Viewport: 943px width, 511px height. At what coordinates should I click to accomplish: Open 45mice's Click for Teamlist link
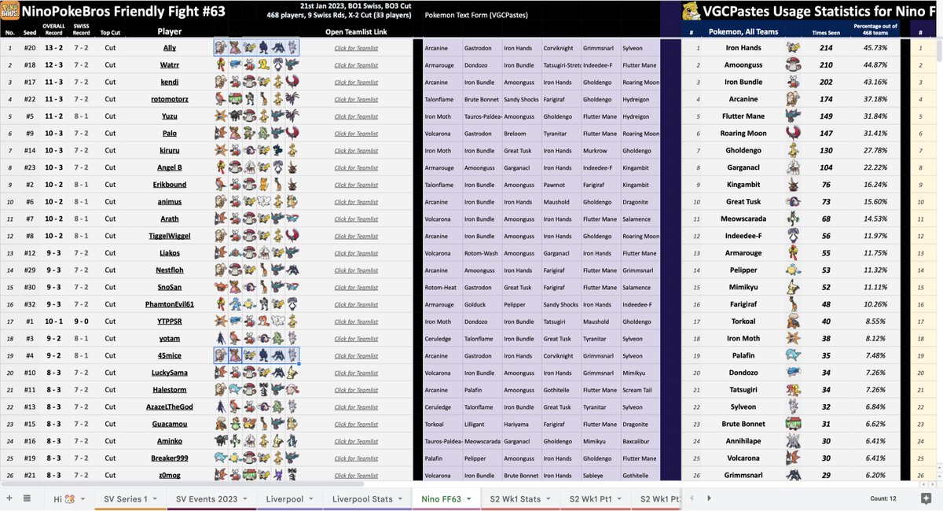(x=356, y=355)
